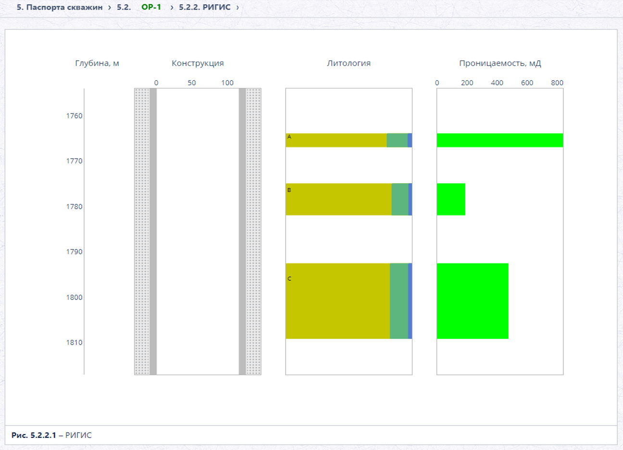
Task: Expand chevron after '5.2.2. РИГИС' breadcrumb
Action: [x=237, y=7]
